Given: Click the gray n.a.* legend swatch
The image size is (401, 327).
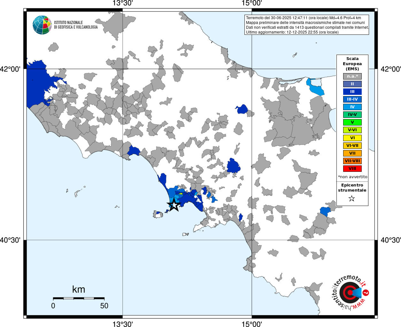Looking at the screenshot, I should tap(352, 76).
